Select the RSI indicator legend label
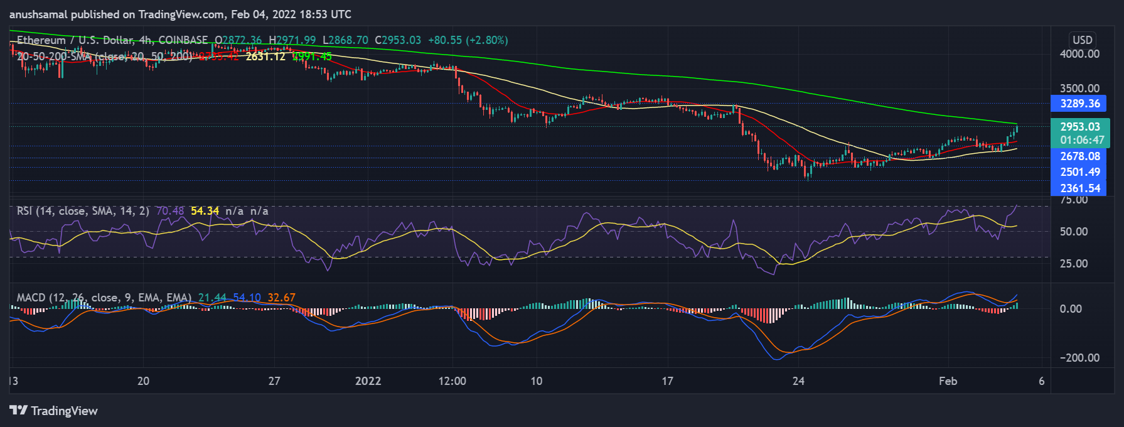Screen dimensions: 1124x427 [x=82, y=211]
